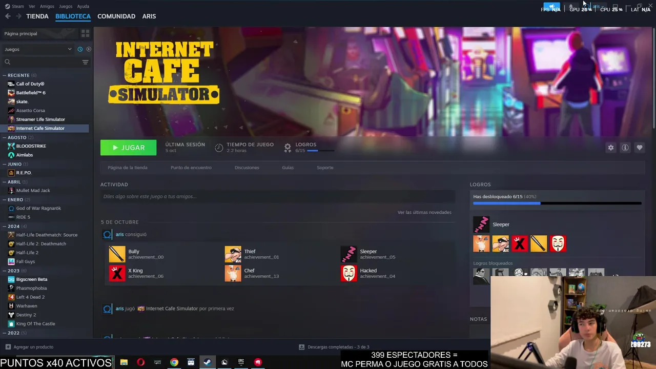Open the Juegos dropdown in sidebar
Viewport: 656px width, 369px height.
point(38,49)
